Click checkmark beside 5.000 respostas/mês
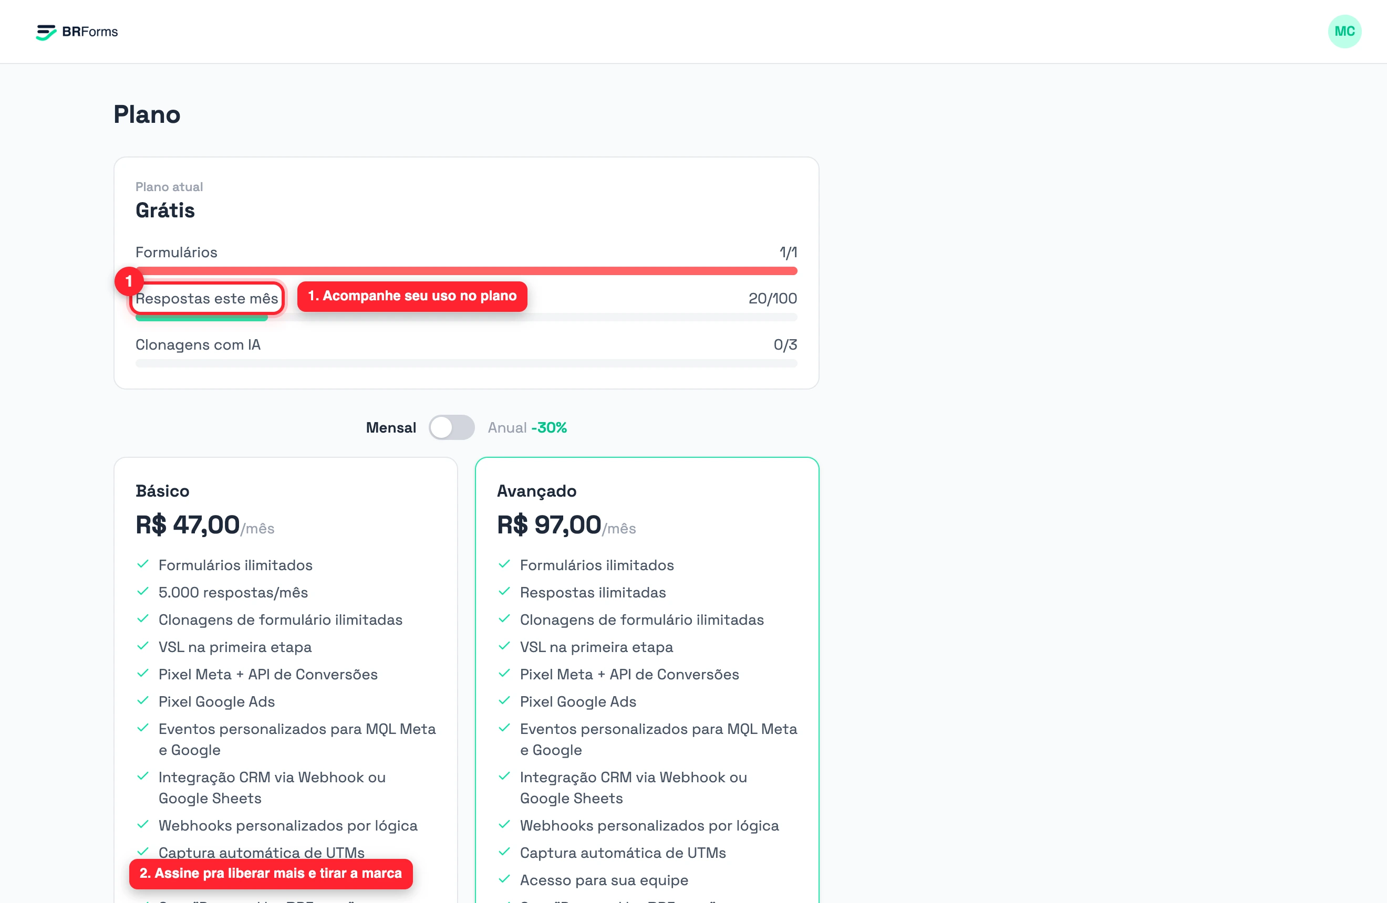This screenshot has width=1387, height=903. pyautogui.click(x=143, y=592)
